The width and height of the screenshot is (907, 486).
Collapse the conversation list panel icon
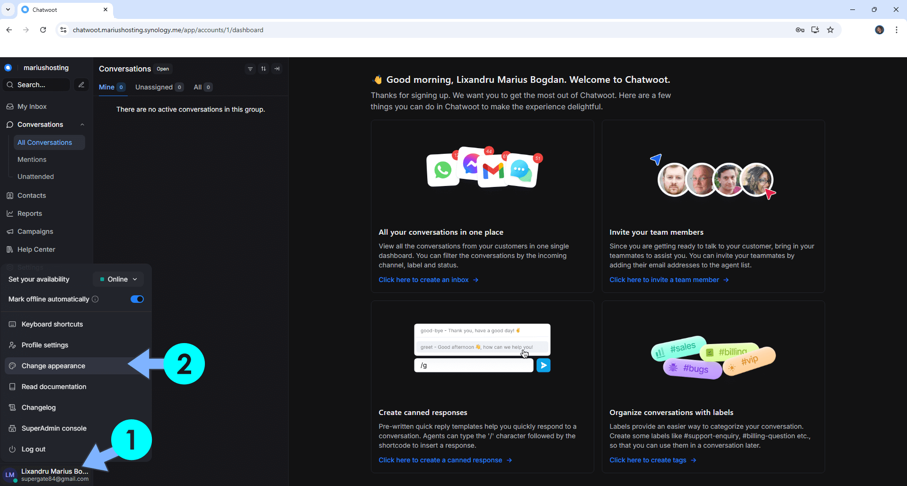[277, 69]
